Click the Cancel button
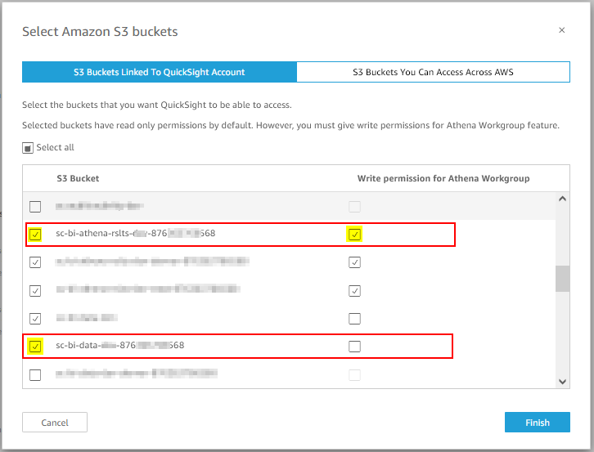This screenshot has width=594, height=452. click(x=55, y=422)
